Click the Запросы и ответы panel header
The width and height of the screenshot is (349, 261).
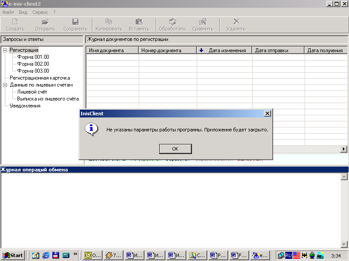42,40
